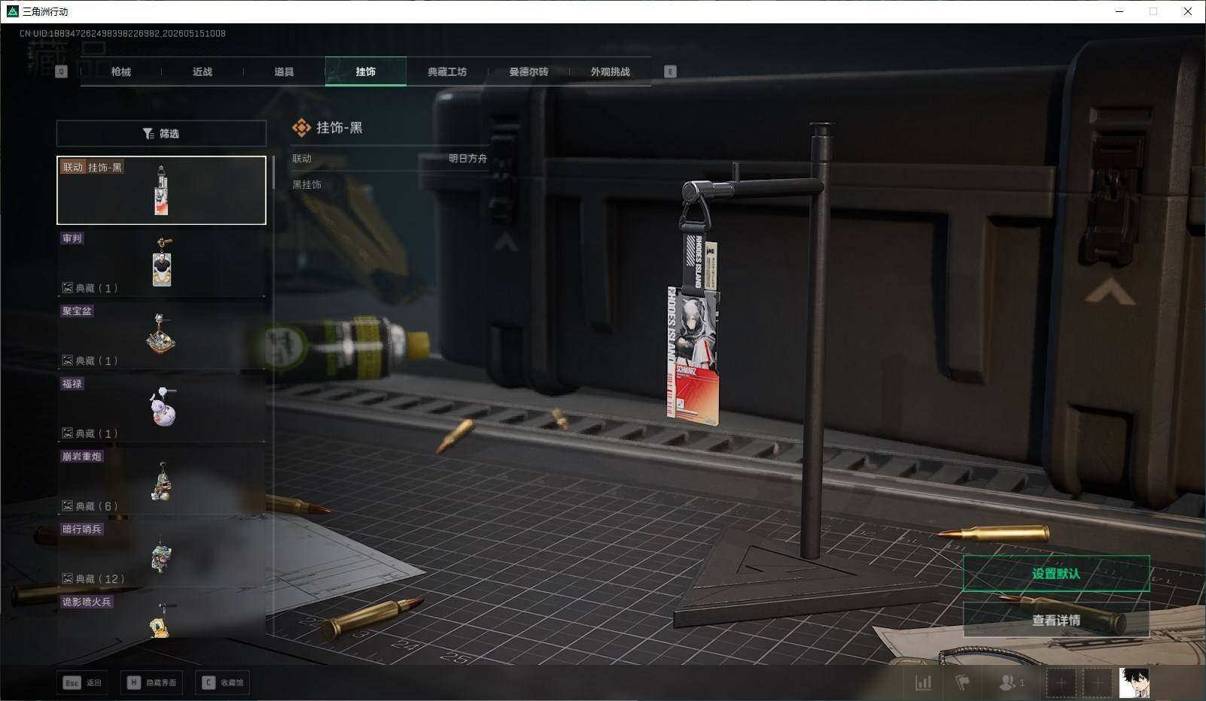The image size is (1206, 701).
Task: Click the flag icon in bottom bar
Action: pos(962,683)
